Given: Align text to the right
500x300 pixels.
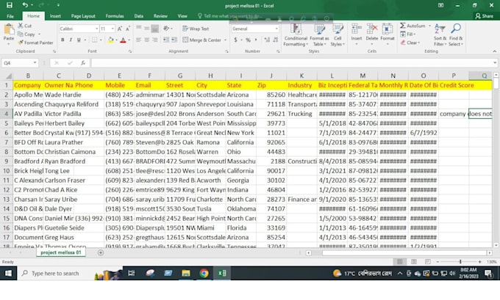Looking at the screenshot, I should click(154, 40).
